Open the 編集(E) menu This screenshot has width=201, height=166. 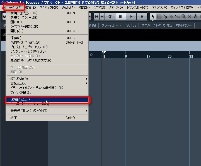pyautogui.click(x=30, y=8)
